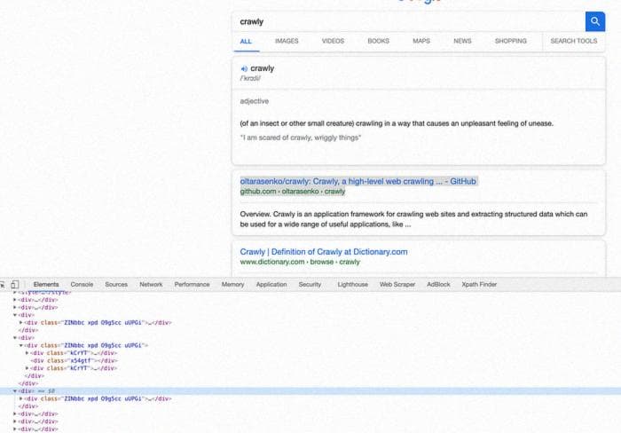Open the Network panel tab
The image size is (621, 433).
(x=151, y=285)
